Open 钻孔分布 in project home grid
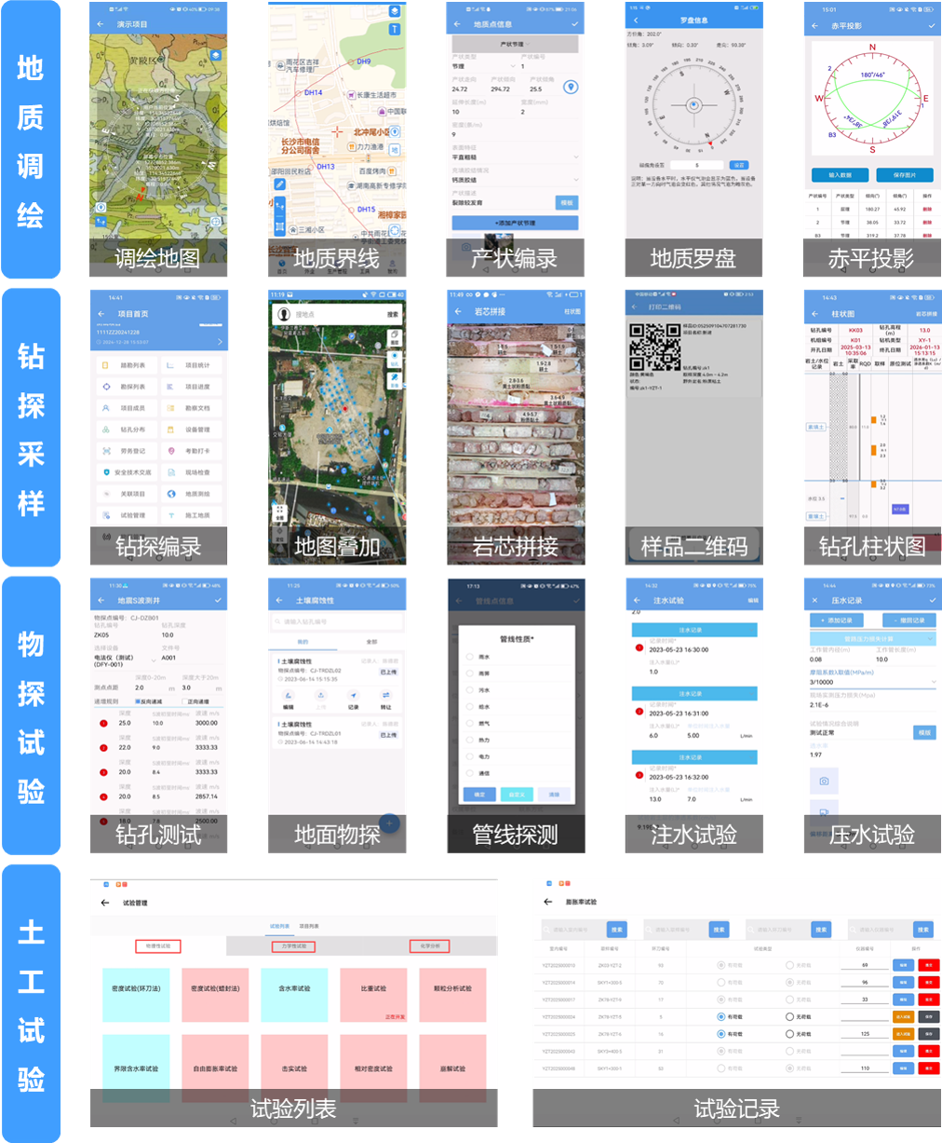This screenshot has height=1143, width=942. 126,429
